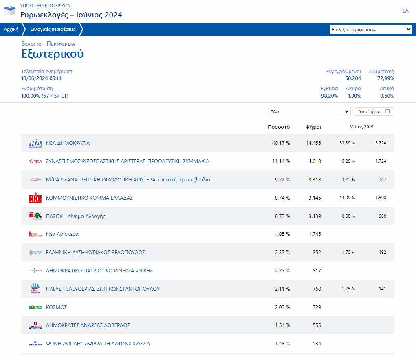Select the ΚΟΣΜΟΣ party icon
Image resolution: width=416 pixels, height=355 pixels.
[x=35, y=307]
